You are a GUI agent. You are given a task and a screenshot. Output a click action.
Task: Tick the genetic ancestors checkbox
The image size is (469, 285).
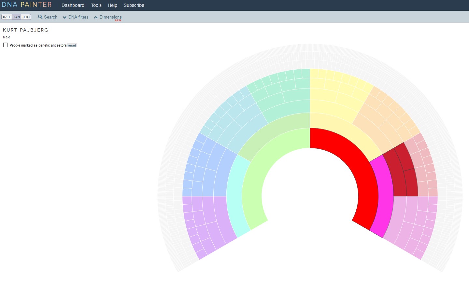(x=6, y=45)
